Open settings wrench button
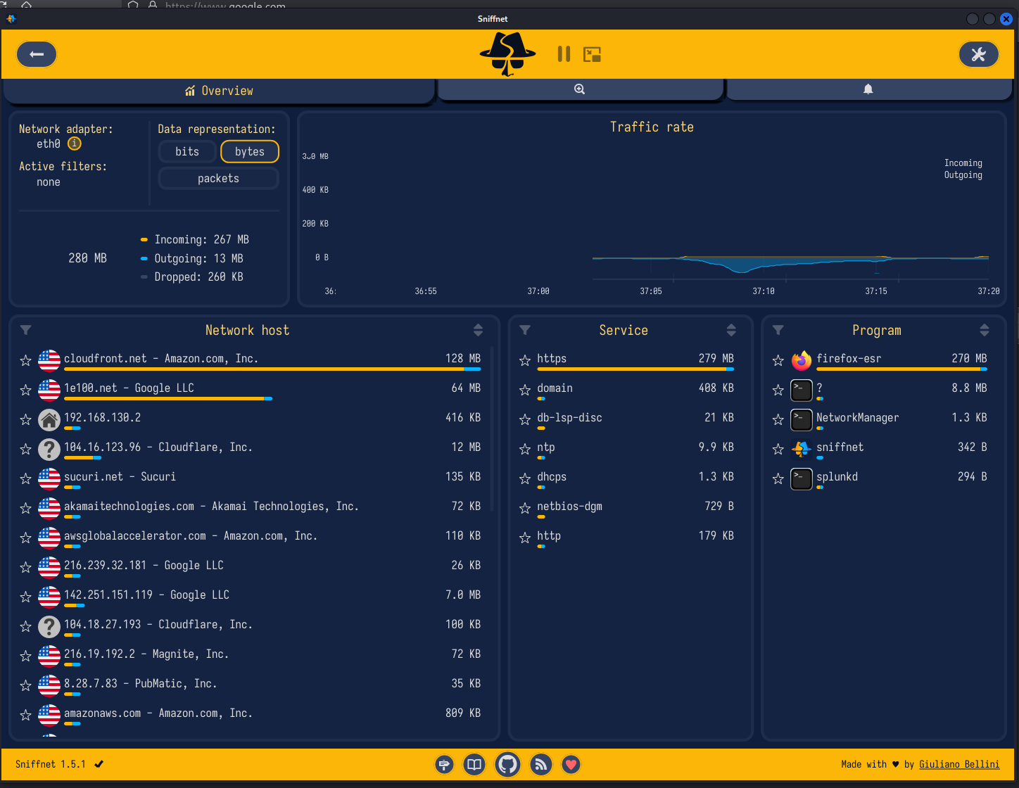Screen dimensions: 1019x788 [978, 54]
